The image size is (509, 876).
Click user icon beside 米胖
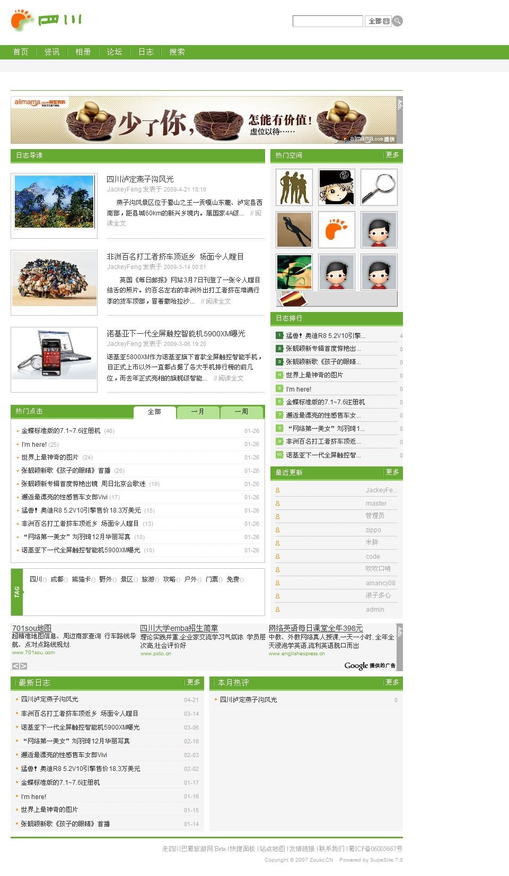pyautogui.click(x=277, y=543)
